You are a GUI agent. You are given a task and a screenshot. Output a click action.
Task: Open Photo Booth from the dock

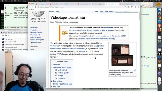coord(159,61)
